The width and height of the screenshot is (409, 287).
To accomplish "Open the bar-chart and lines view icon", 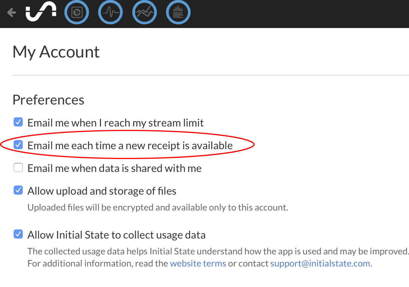I will (x=178, y=13).
